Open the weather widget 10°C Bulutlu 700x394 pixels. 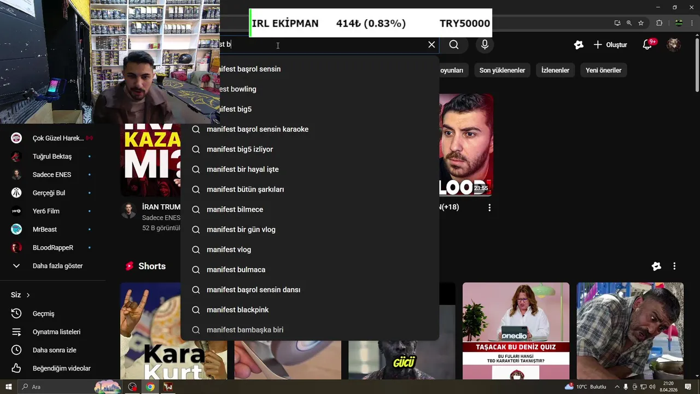coord(585,387)
